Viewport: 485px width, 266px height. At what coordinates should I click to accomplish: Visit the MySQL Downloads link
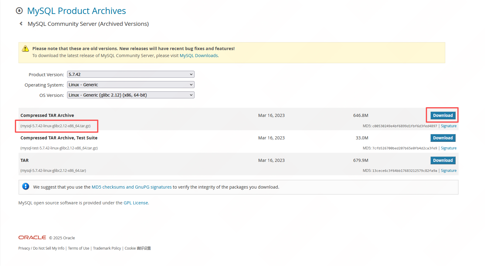tap(199, 56)
